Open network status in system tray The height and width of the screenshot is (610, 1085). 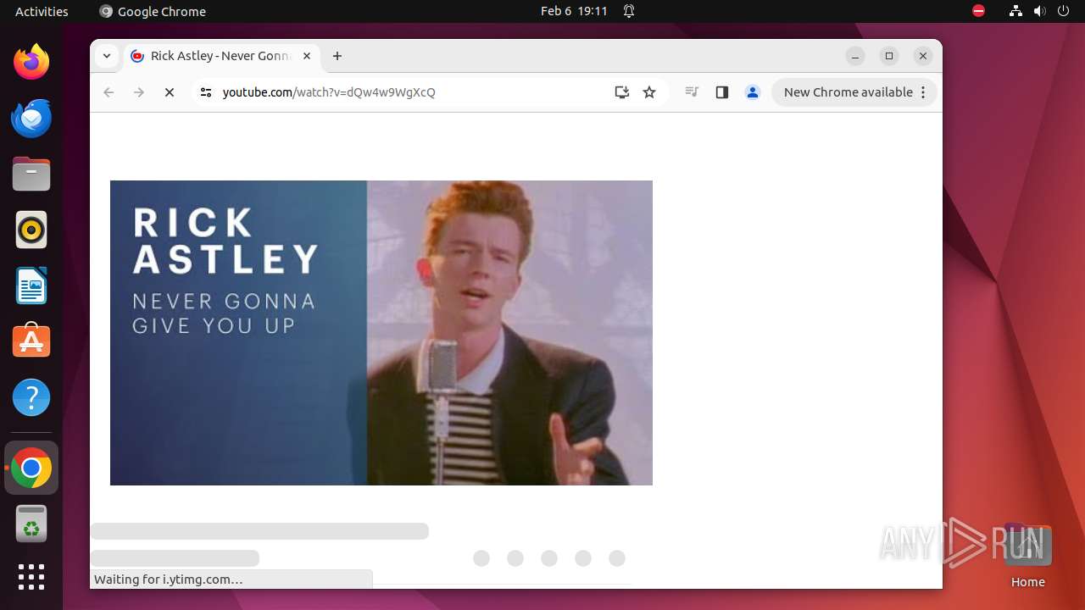1015,11
